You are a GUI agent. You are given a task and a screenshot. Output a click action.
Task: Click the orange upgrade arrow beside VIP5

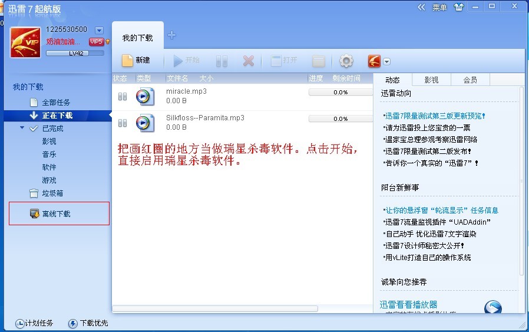click(x=108, y=41)
